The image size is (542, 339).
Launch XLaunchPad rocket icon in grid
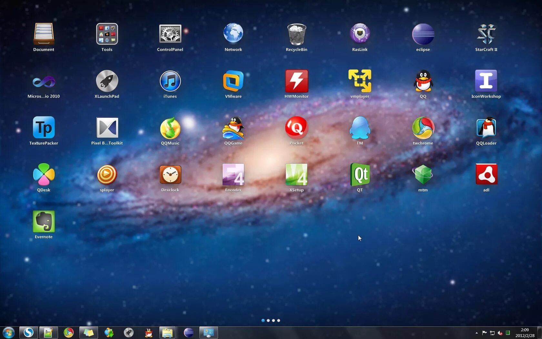(x=107, y=81)
